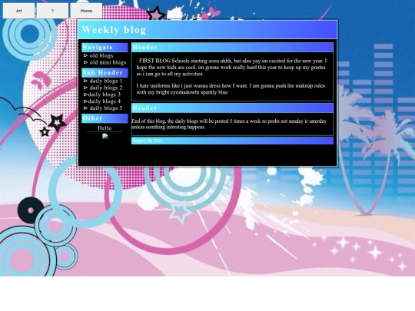Select the Sub Header sidebar heading
This screenshot has height=311, width=415.
tap(105, 73)
